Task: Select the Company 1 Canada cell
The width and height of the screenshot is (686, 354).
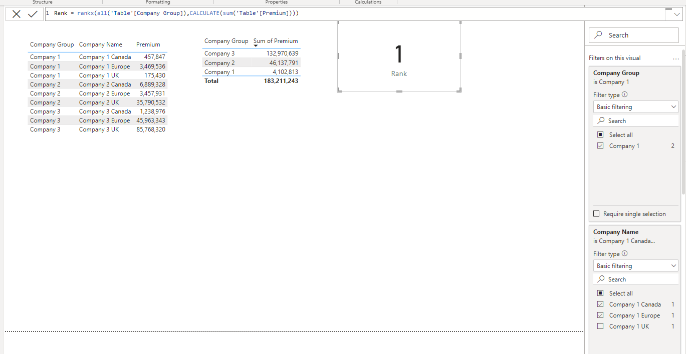Action: coord(105,57)
